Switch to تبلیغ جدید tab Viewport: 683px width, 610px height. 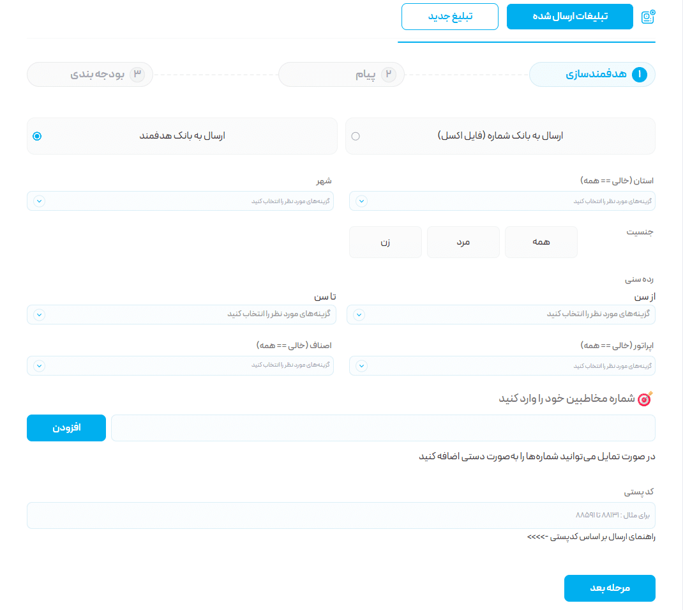point(449,17)
